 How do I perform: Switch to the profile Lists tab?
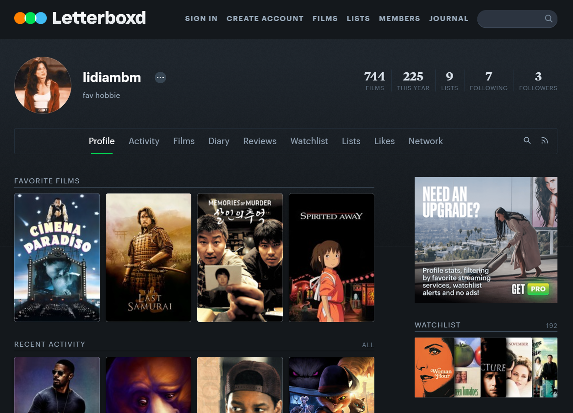pos(351,141)
